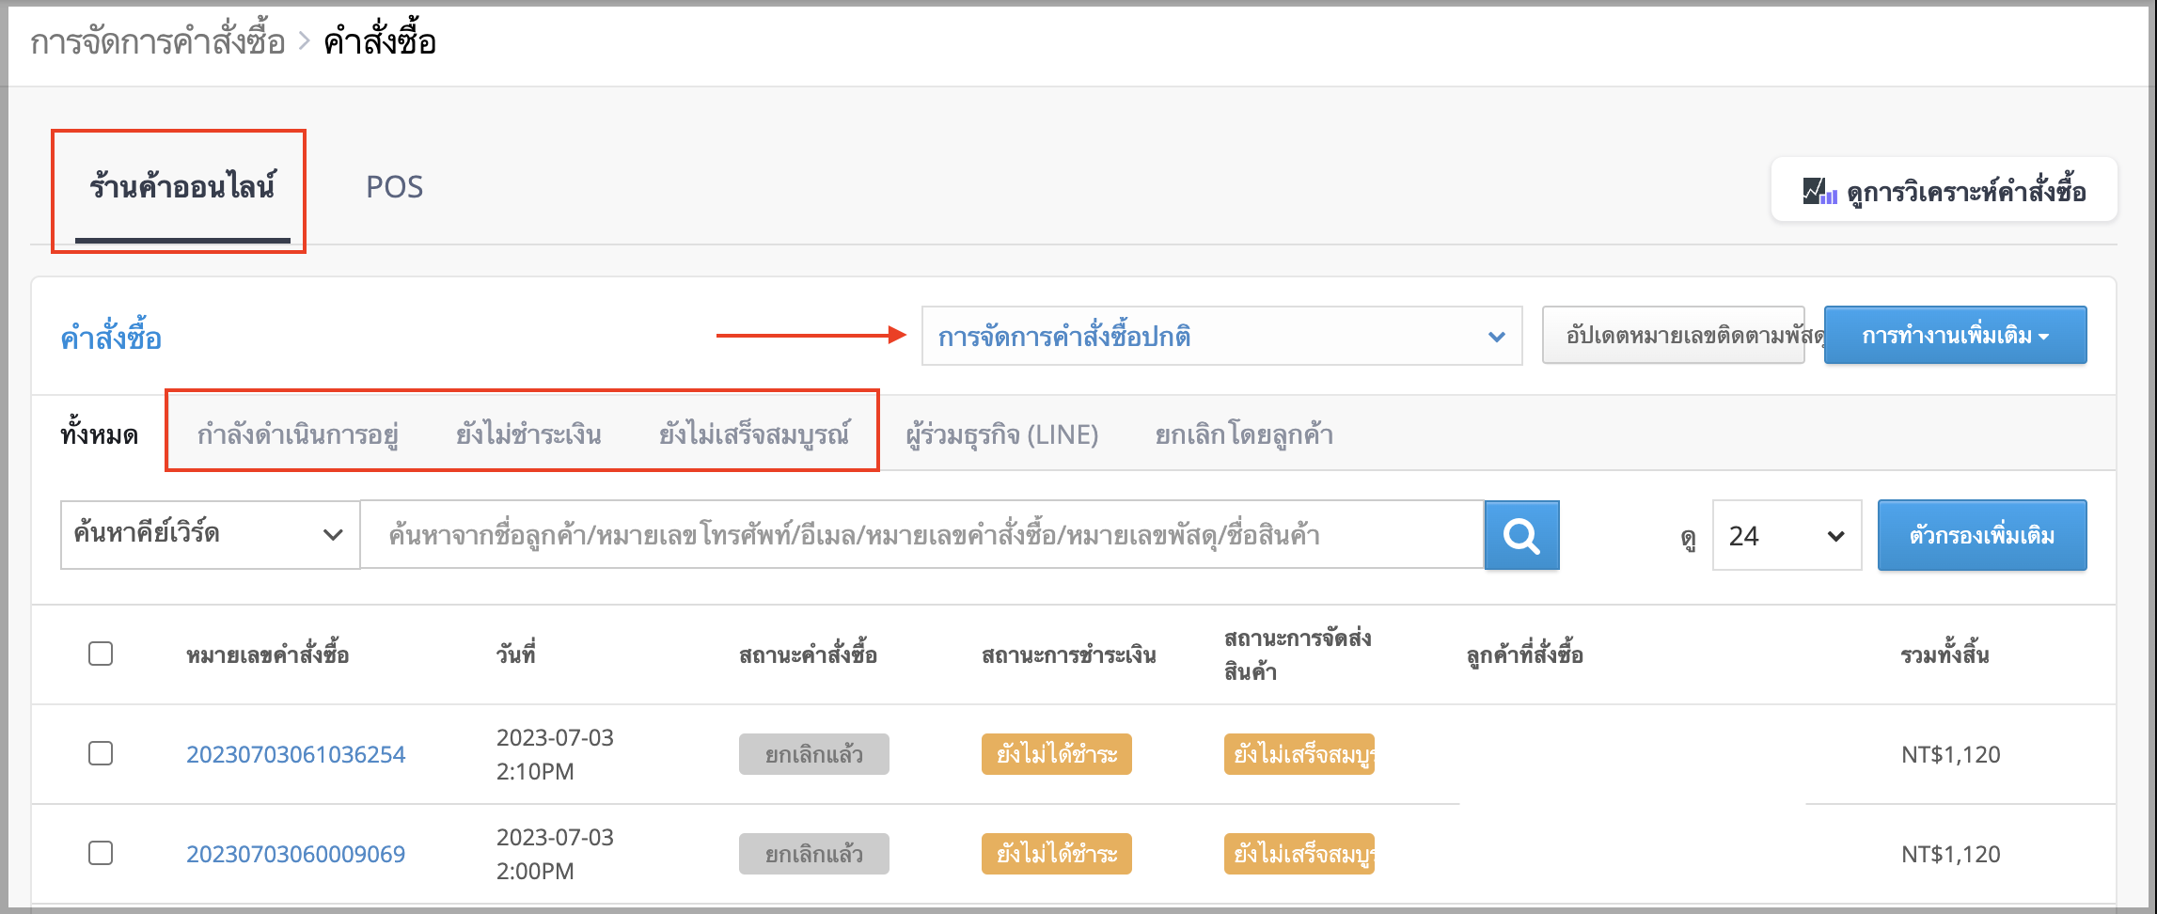Click ยกเลิกแล้ว status badge on 2:10PM order
This screenshot has width=2157, height=914.
[814, 754]
